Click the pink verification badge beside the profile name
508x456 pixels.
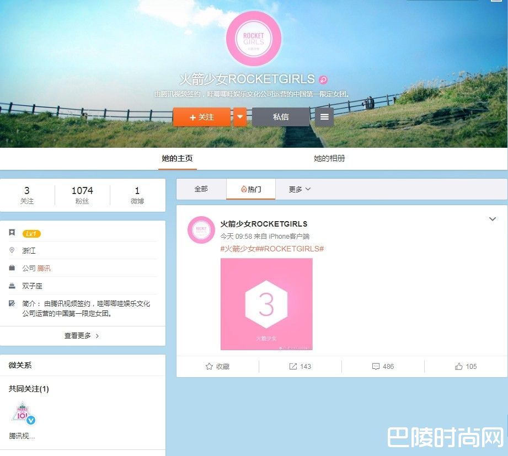[323, 79]
